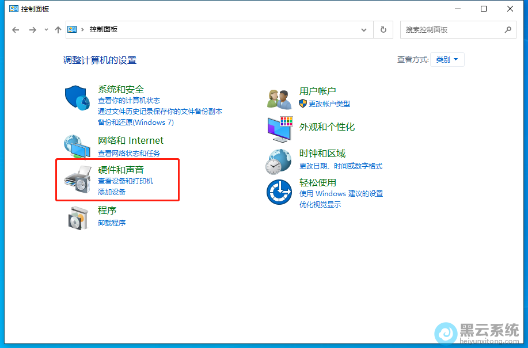Click the refresh icon in address bar
The image size is (528, 348).
pos(383,29)
